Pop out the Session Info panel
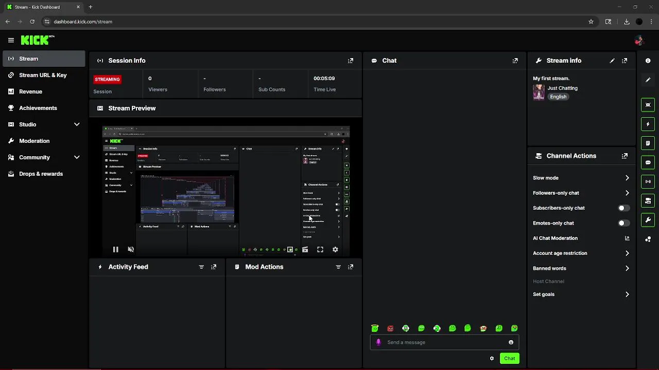 click(x=351, y=61)
